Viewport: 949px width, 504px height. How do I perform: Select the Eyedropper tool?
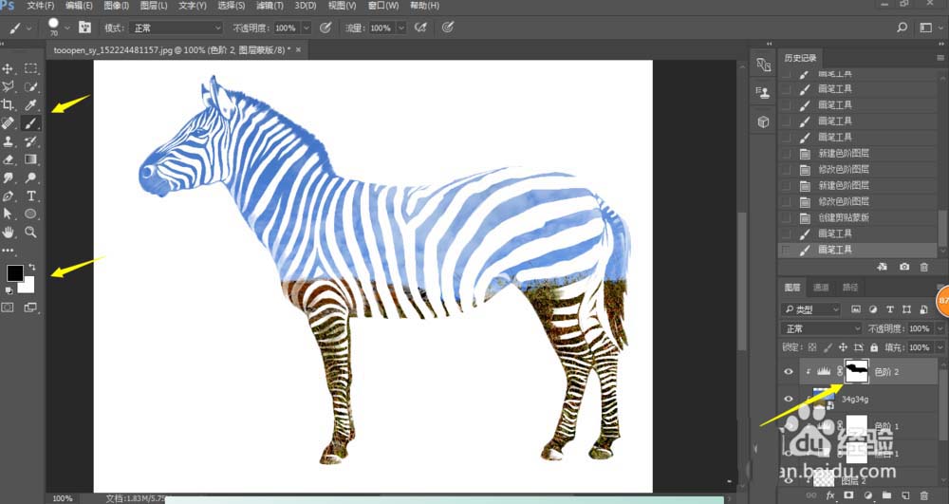point(31,104)
